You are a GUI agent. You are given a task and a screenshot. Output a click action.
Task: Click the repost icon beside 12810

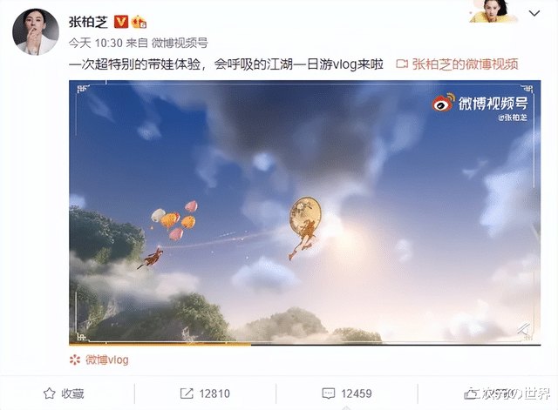(x=187, y=393)
